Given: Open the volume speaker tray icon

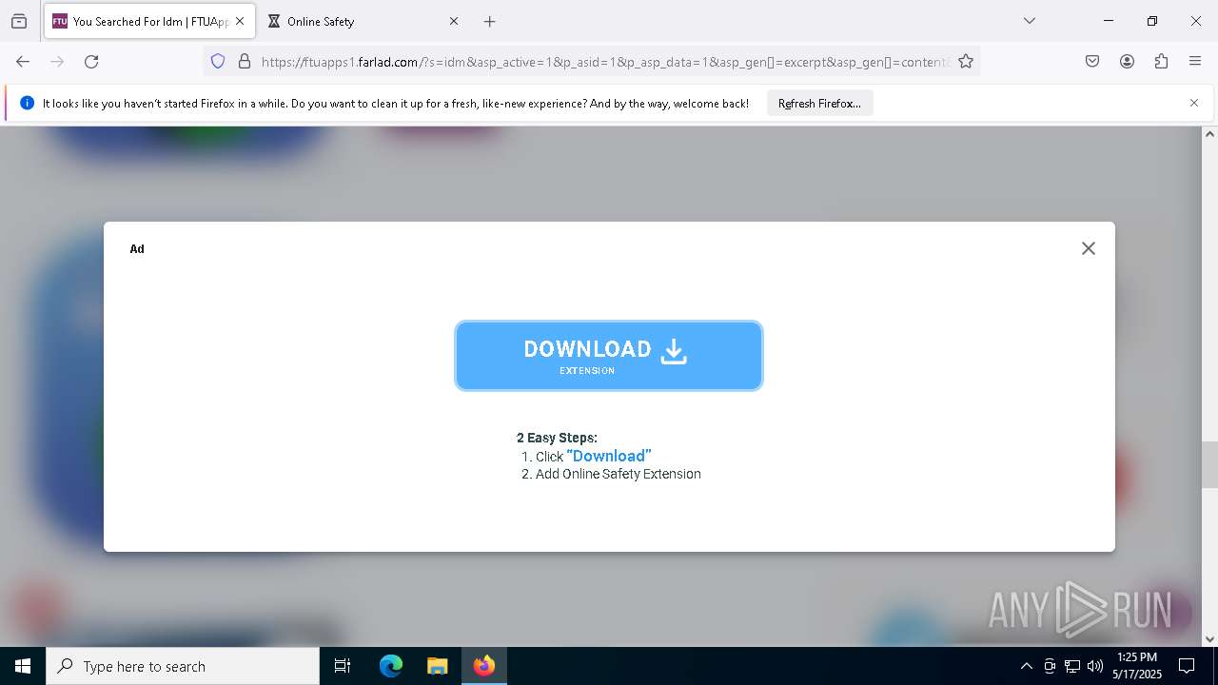Looking at the screenshot, I should pyautogui.click(x=1095, y=666).
